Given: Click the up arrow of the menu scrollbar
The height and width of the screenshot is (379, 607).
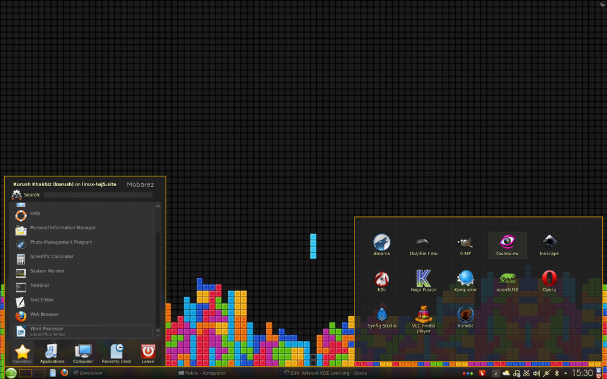Looking at the screenshot, I should [158, 206].
